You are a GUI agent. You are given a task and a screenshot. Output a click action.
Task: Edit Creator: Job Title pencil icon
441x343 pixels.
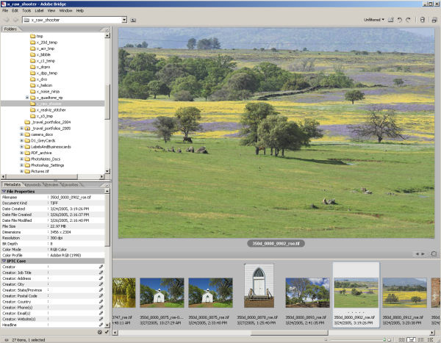101,272
